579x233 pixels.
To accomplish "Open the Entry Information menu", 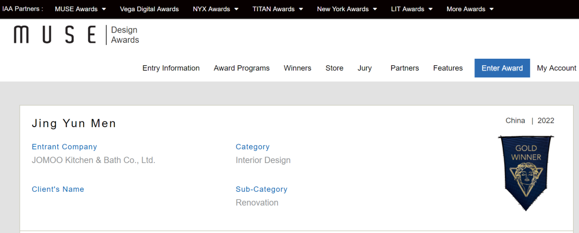I will pos(171,68).
